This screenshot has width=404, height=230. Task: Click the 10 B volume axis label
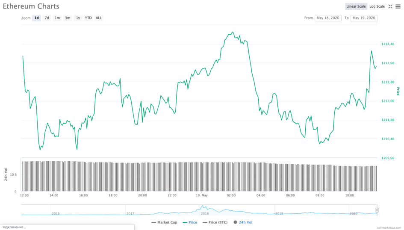coord(13,174)
